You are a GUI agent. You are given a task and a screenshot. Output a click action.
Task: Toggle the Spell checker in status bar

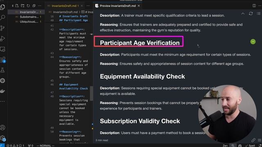[x=250, y=145]
